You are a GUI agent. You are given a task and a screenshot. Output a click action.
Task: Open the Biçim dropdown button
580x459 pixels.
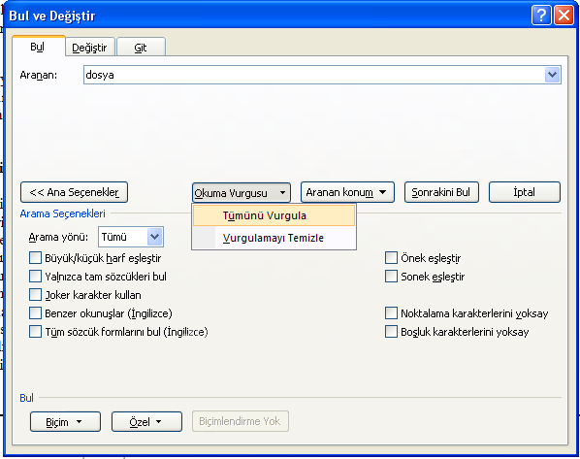pyautogui.click(x=65, y=421)
